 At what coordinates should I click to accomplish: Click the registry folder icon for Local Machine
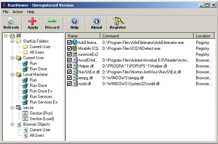pyautogui.click(x=19, y=74)
